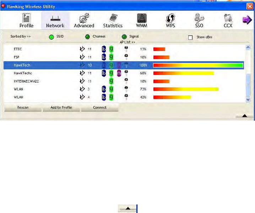
Task: Click the 'b' icon for HawkTechc
Action: pyautogui.click(x=104, y=73)
